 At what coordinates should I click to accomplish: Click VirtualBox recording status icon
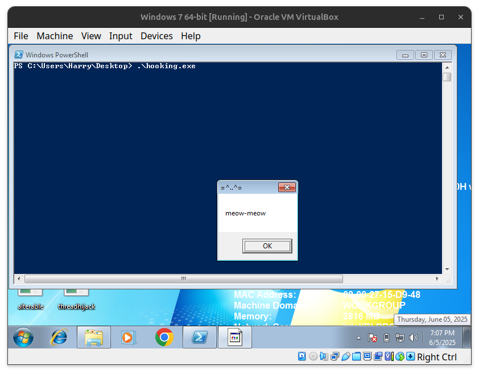coord(378,356)
